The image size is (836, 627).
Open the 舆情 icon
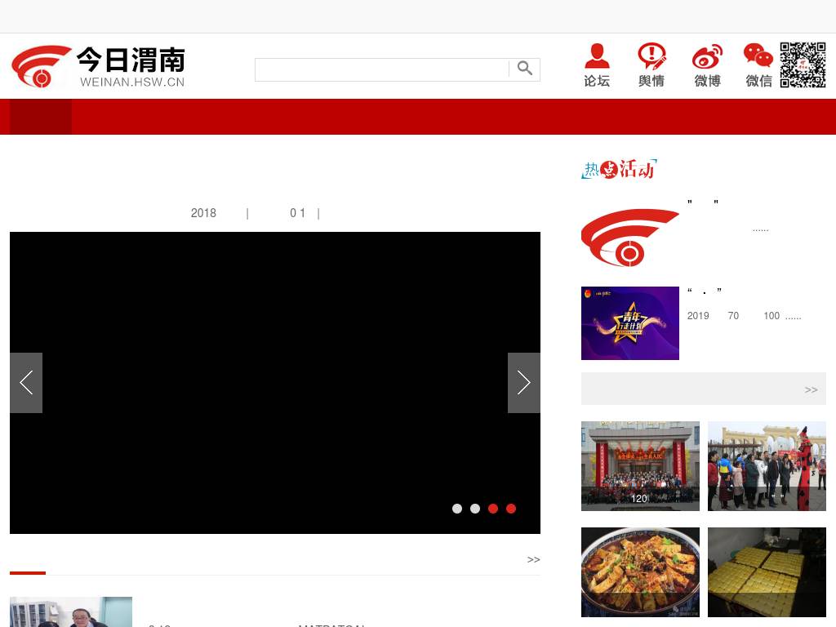coord(651,65)
